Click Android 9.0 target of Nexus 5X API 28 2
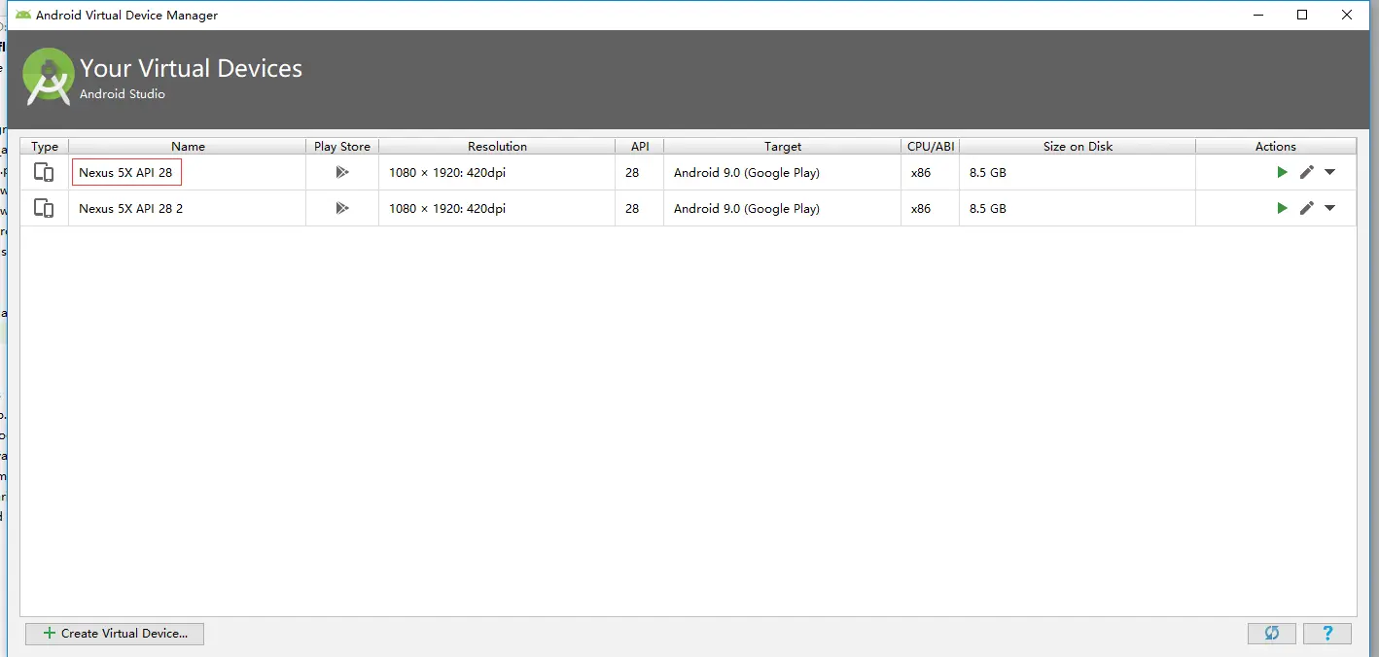The width and height of the screenshot is (1379, 657). coord(747,208)
